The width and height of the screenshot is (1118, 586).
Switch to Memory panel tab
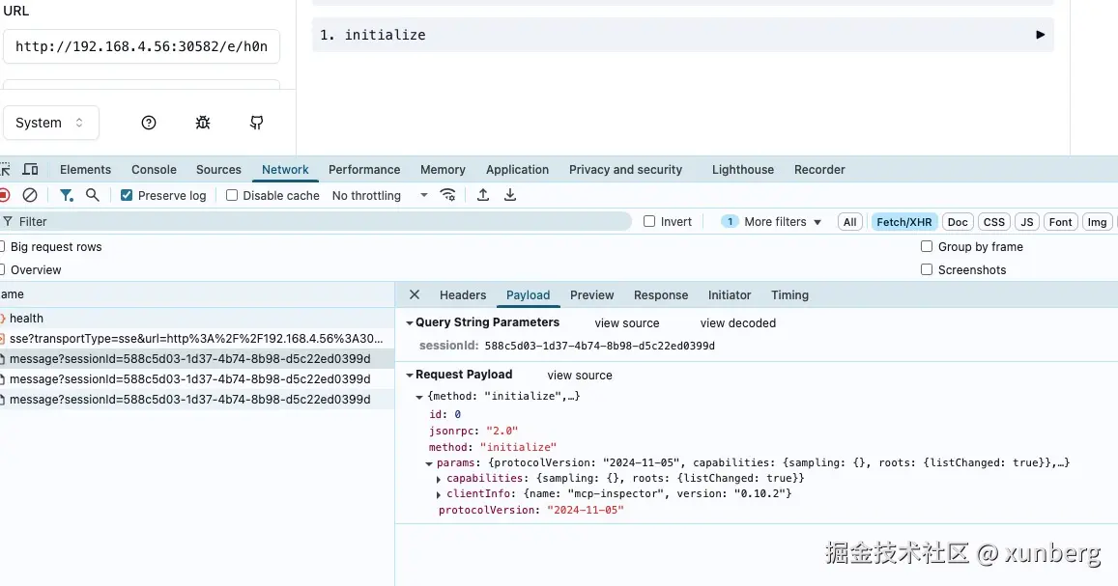[x=443, y=170]
